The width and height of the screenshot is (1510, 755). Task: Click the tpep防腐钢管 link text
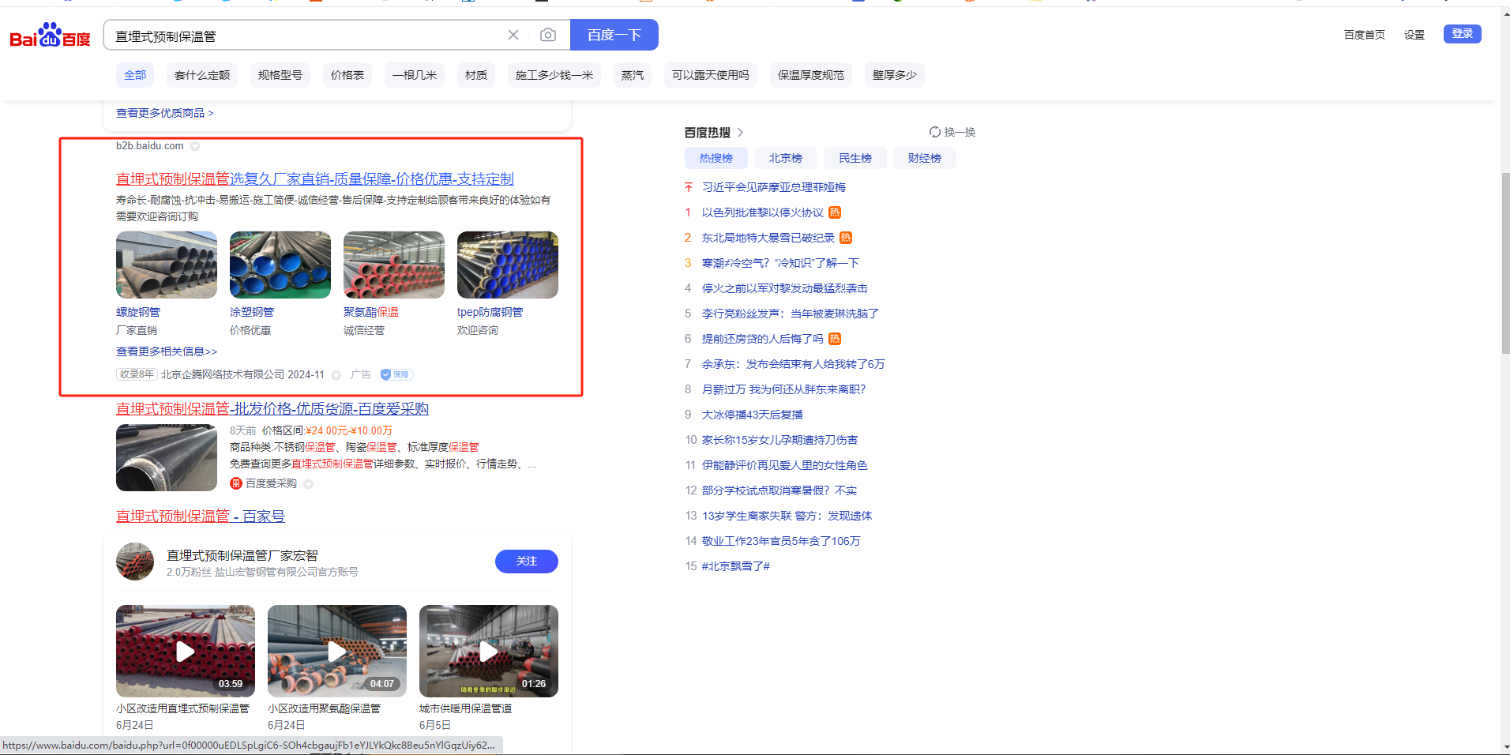tap(490, 312)
